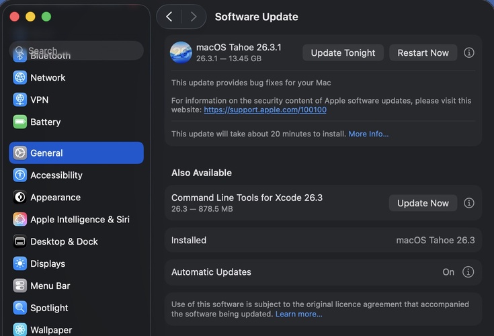
Task: Open the VPN settings pane
Action: click(76, 99)
